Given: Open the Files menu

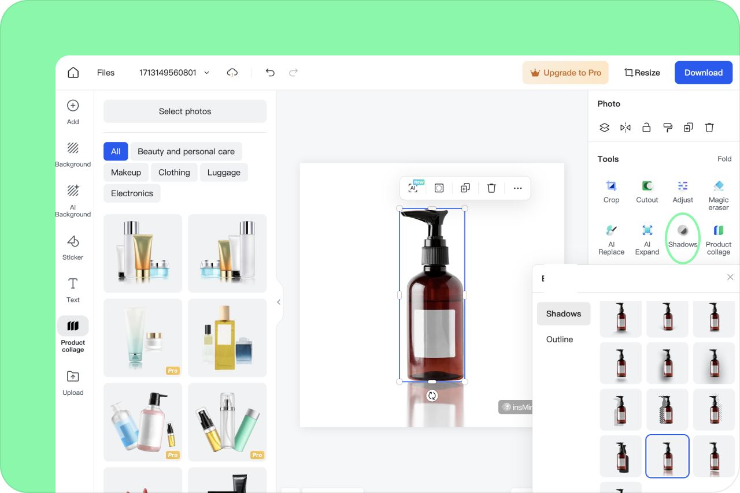Looking at the screenshot, I should 106,73.
